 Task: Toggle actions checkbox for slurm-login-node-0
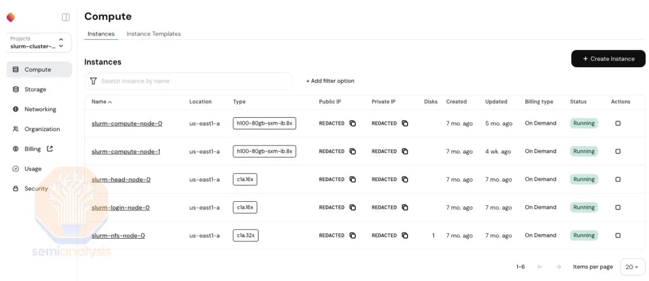coord(618,208)
